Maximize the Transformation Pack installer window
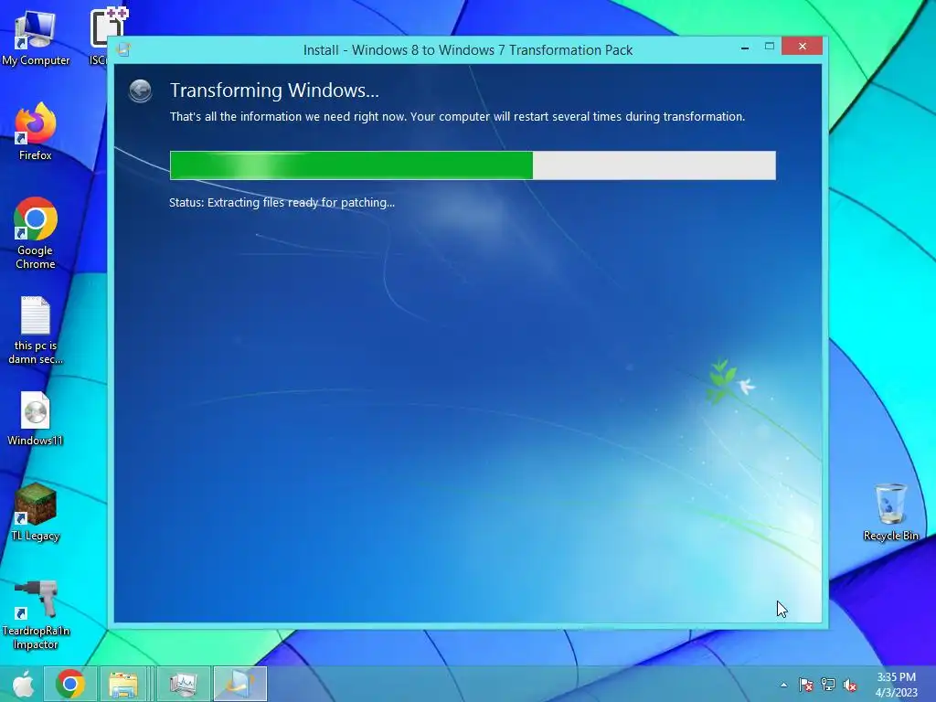The image size is (936, 702). [770, 47]
